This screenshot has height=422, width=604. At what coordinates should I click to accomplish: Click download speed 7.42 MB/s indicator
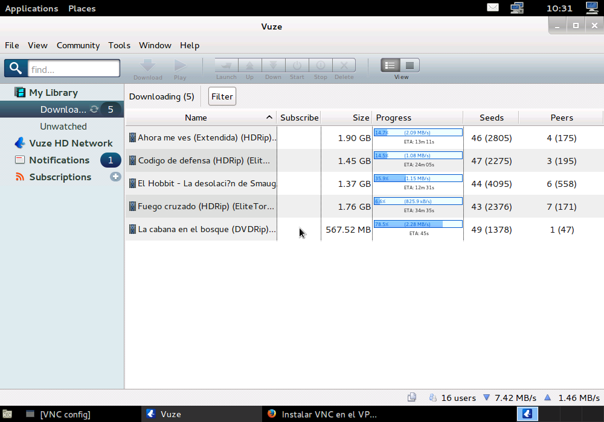510,398
